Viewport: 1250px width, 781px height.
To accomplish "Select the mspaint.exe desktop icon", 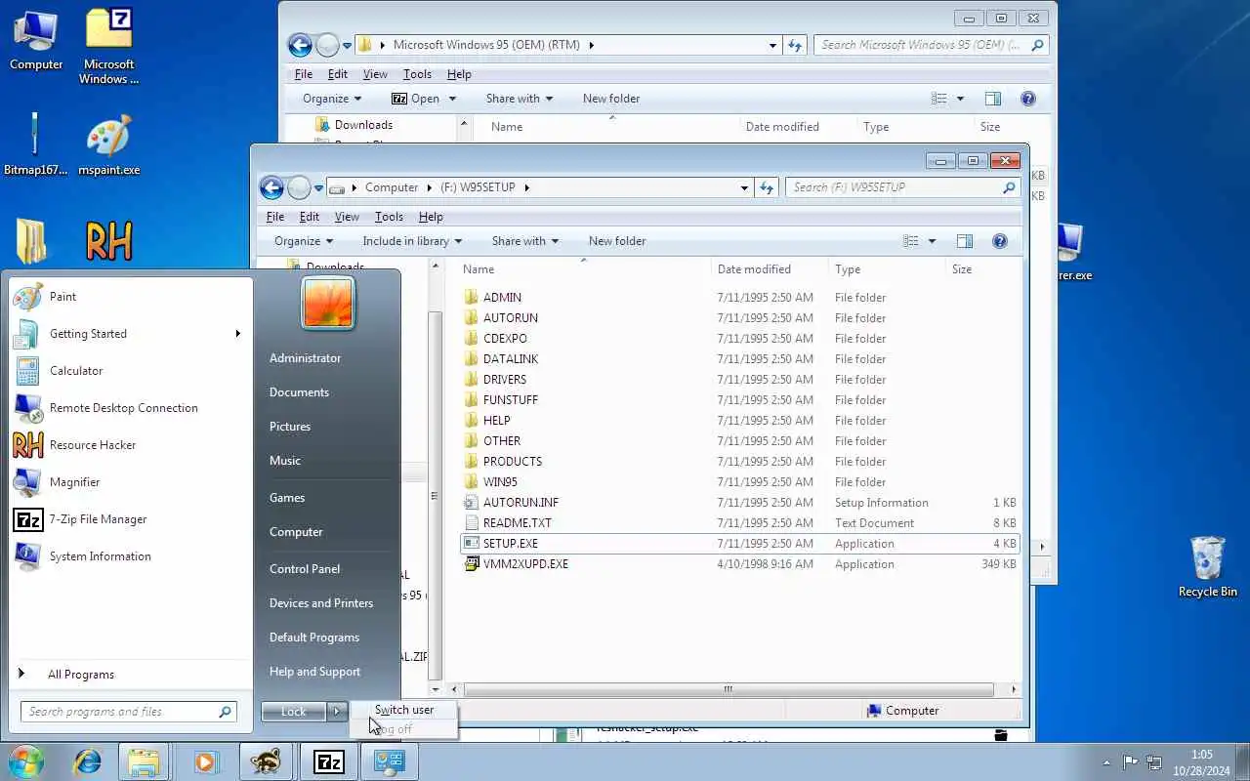I will tap(109, 146).
